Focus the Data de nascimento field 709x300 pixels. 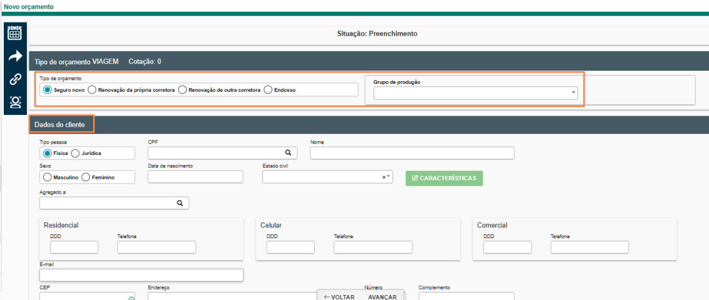click(x=196, y=177)
